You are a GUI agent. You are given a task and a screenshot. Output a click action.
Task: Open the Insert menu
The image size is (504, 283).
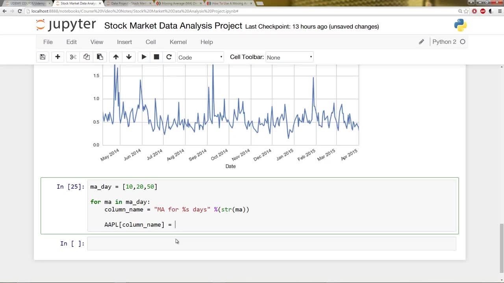(x=124, y=42)
